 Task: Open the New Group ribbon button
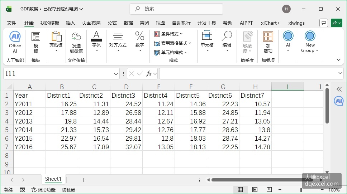pyautogui.click(x=310, y=42)
